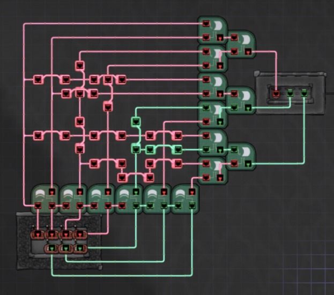Click the topmost wire bridge end in the wiring
This screenshot has width=334, height=295.
pos(80,65)
